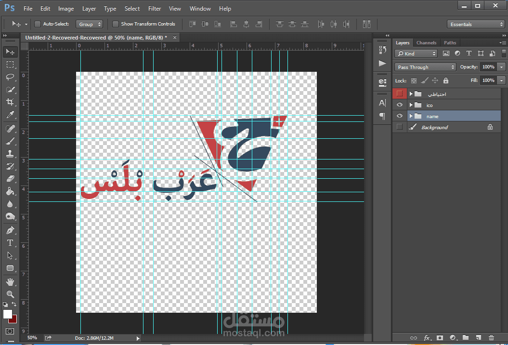Select the History Brush tool
The height and width of the screenshot is (345, 508).
[x=10, y=166]
